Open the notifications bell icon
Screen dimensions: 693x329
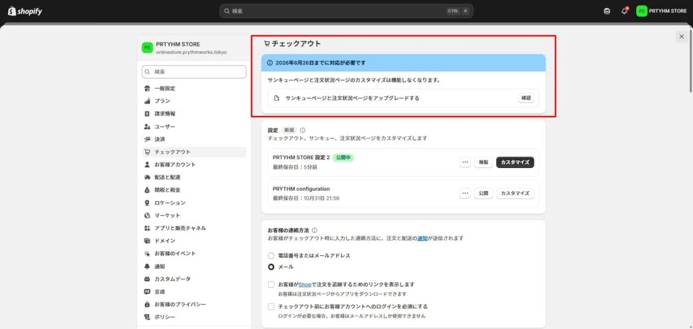click(x=624, y=11)
